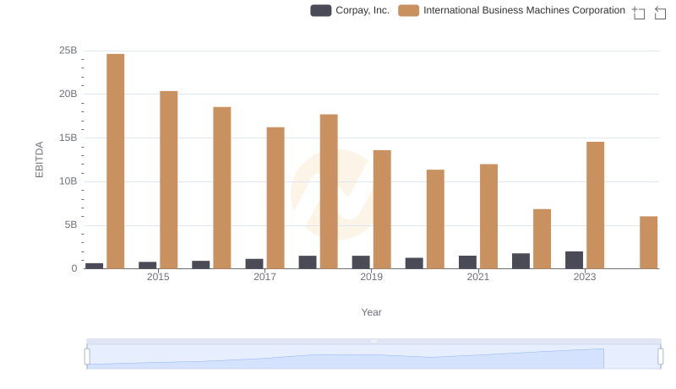Screen dimensions: 676x389
Task: Click the dark gray Corpay legend swatch
Action: point(321,10)
